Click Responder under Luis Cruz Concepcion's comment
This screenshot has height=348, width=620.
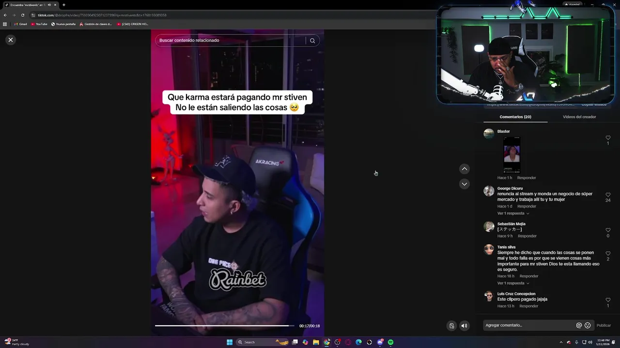528,306
